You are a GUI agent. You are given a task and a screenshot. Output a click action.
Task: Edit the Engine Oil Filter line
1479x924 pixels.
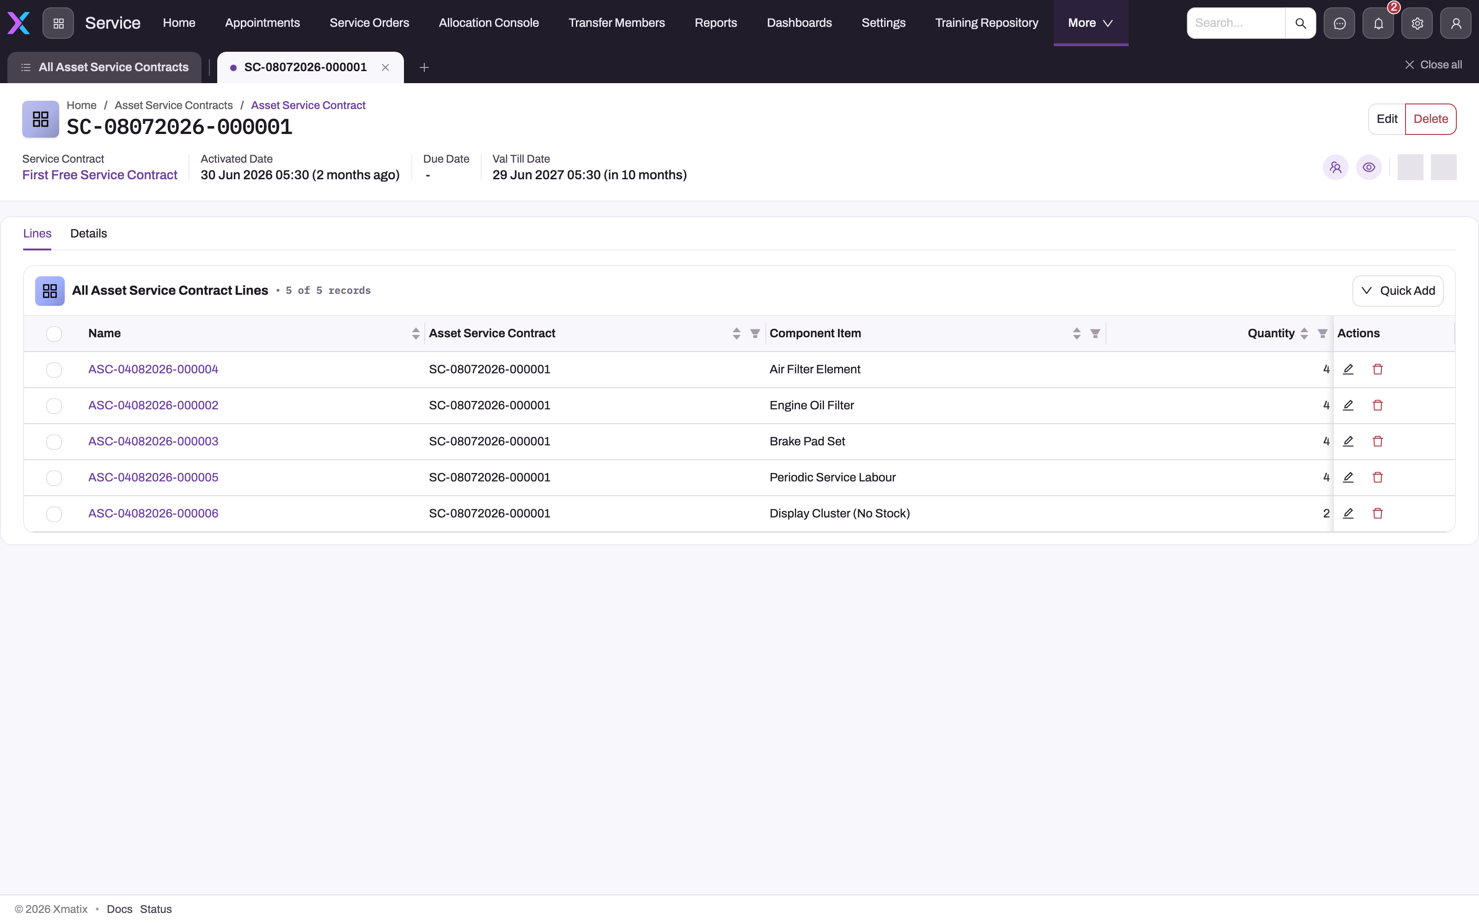point(1348,405)
